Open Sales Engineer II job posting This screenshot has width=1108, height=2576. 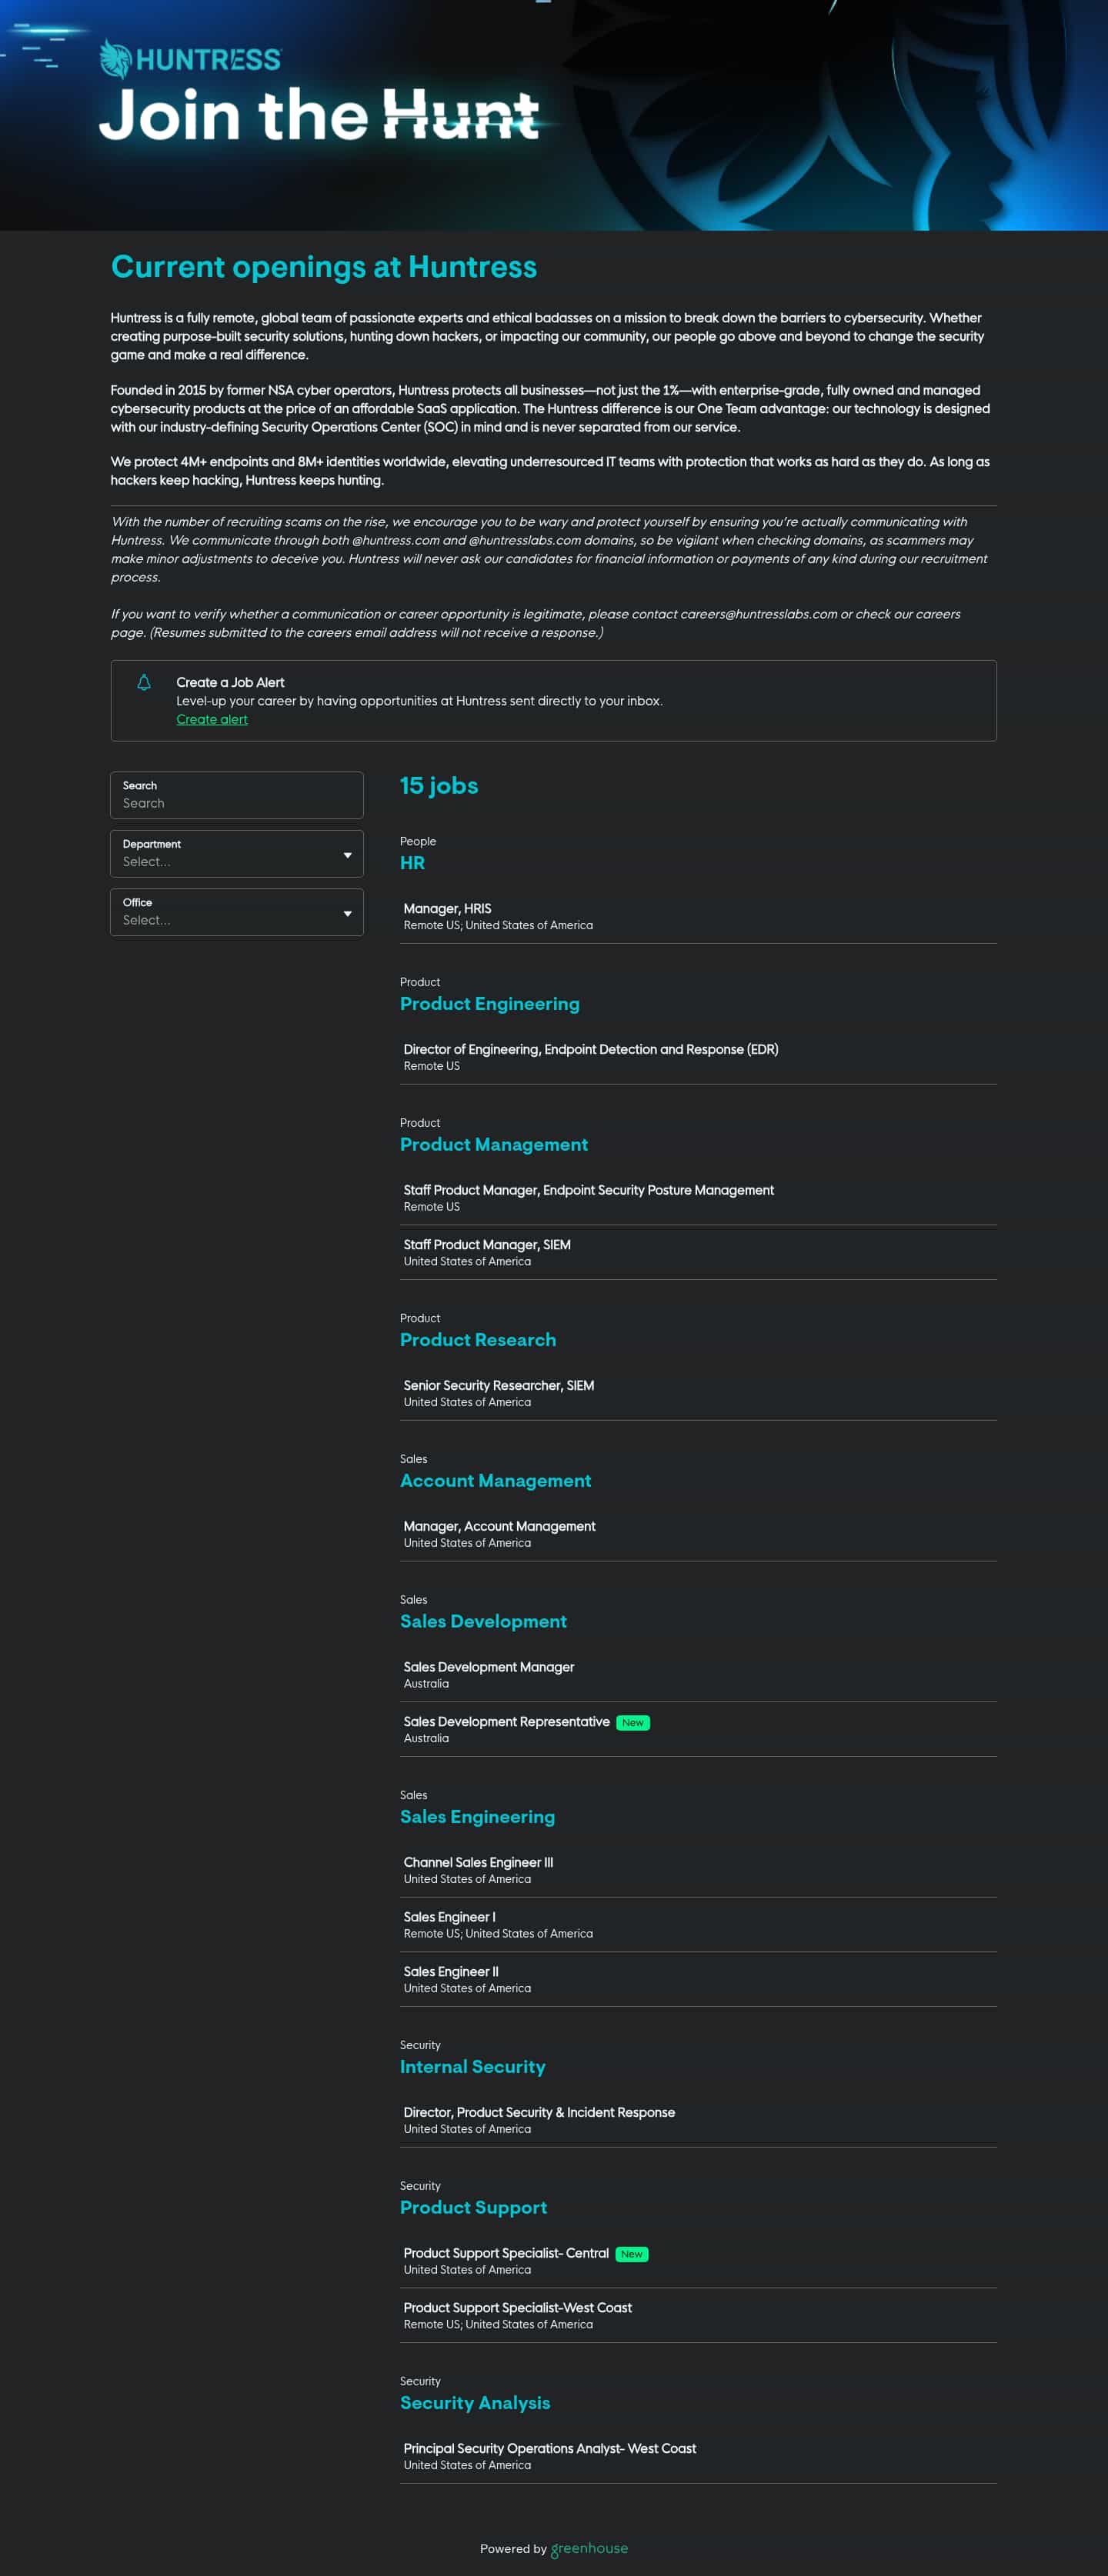pos(698,1979)
